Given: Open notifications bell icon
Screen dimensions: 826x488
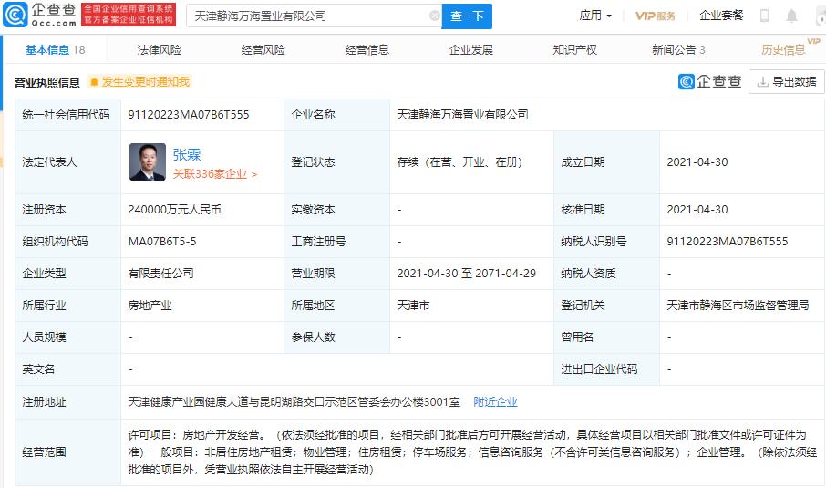Looking at the screenshot, I should point(791,16).
